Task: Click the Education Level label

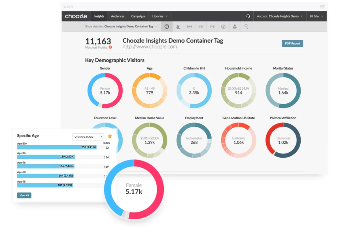Action: pyautogui.click(x=105, y=118)
